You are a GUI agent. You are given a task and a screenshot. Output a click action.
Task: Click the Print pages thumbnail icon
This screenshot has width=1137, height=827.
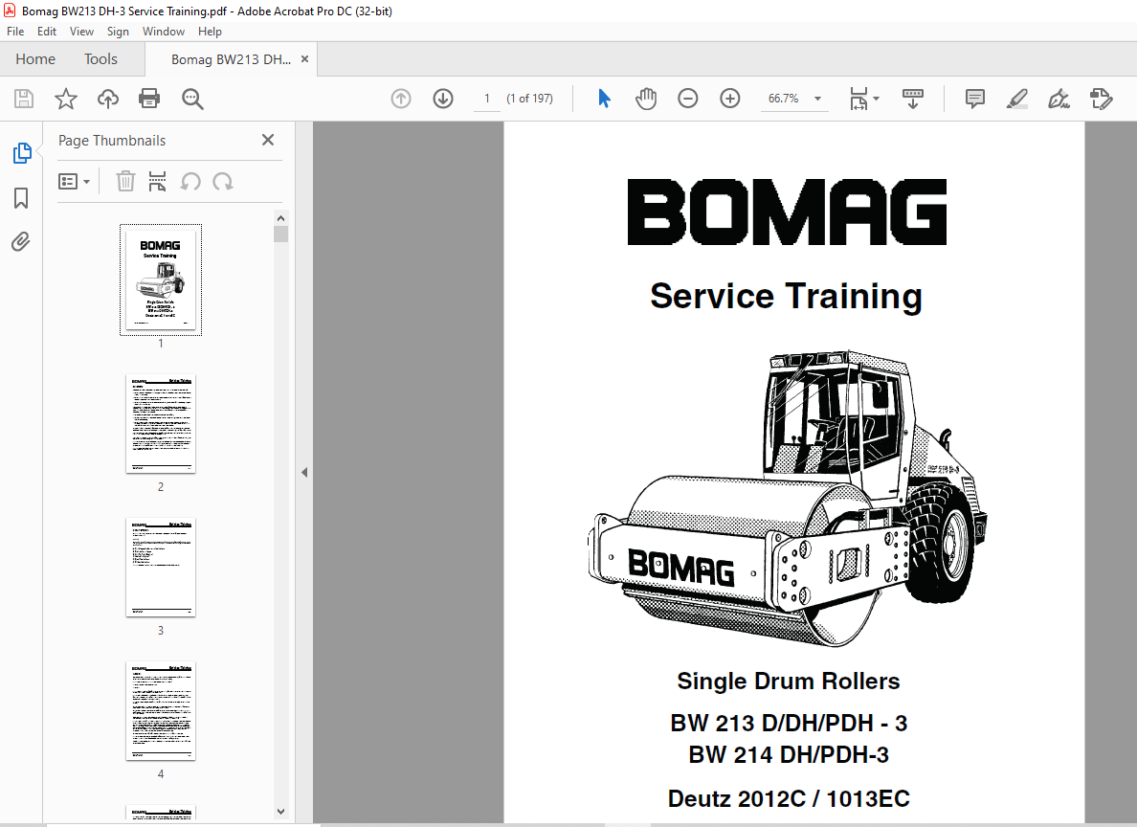157,181
